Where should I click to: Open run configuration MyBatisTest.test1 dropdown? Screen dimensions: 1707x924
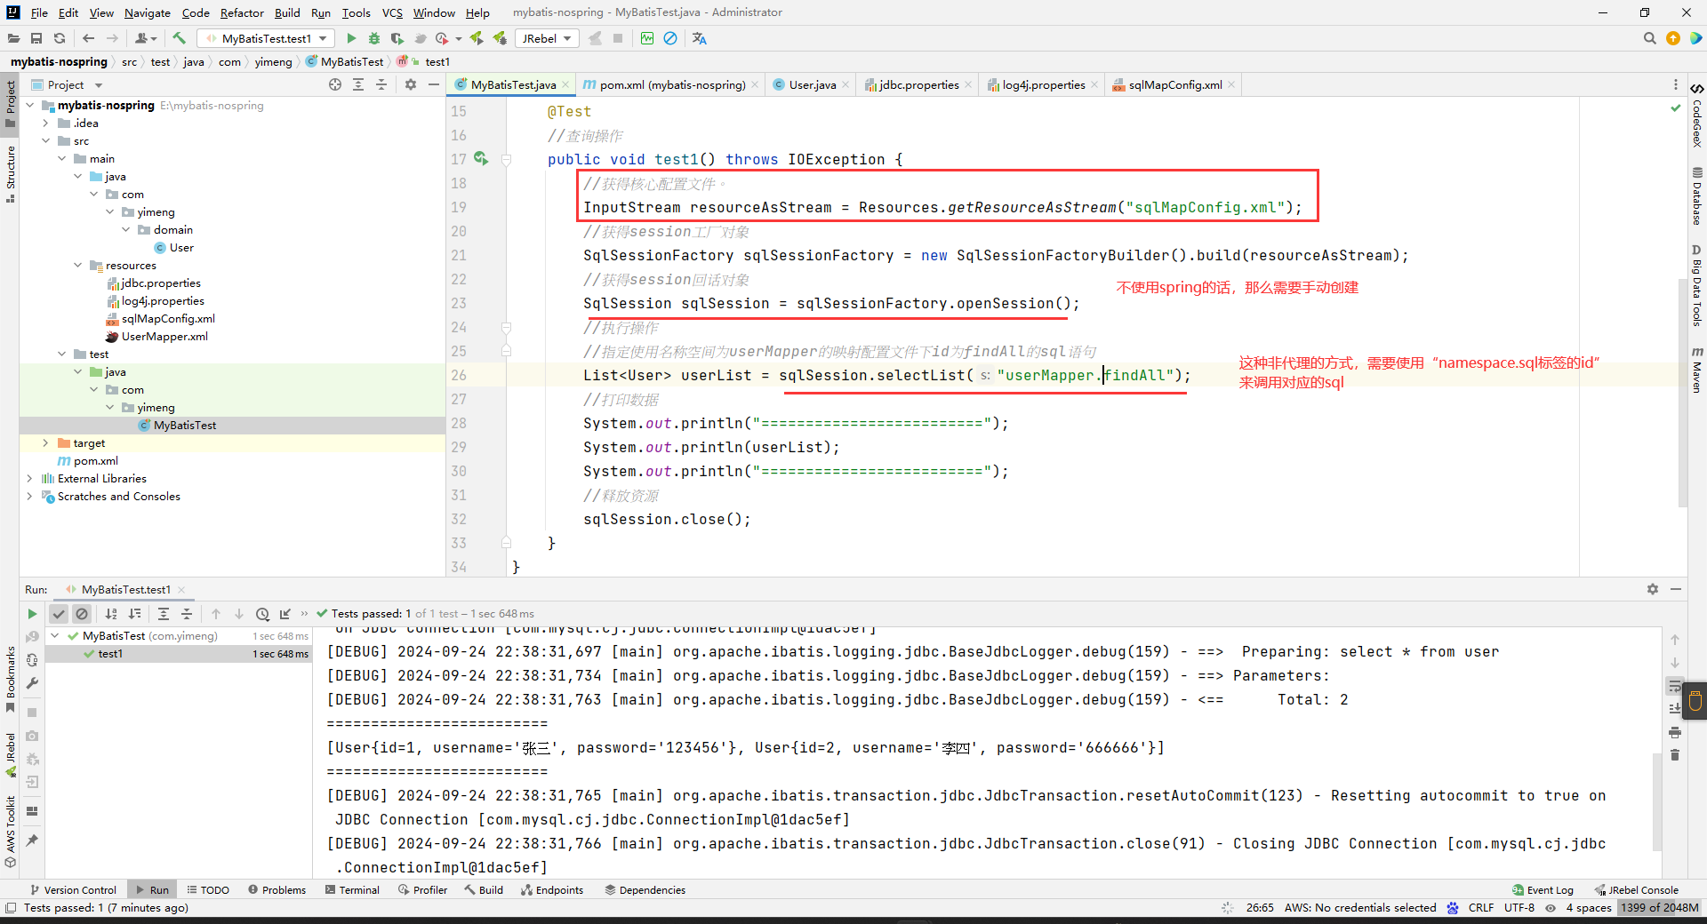pos(266,38)
